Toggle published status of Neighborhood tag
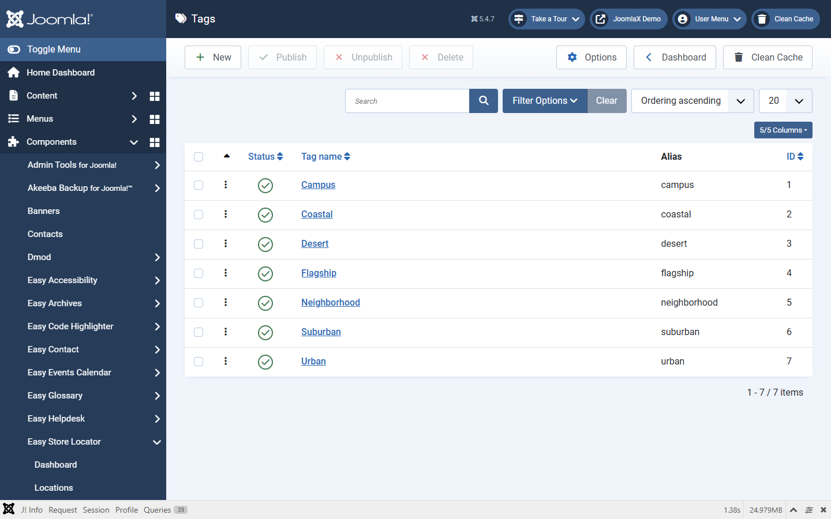 tap(265, 303)
